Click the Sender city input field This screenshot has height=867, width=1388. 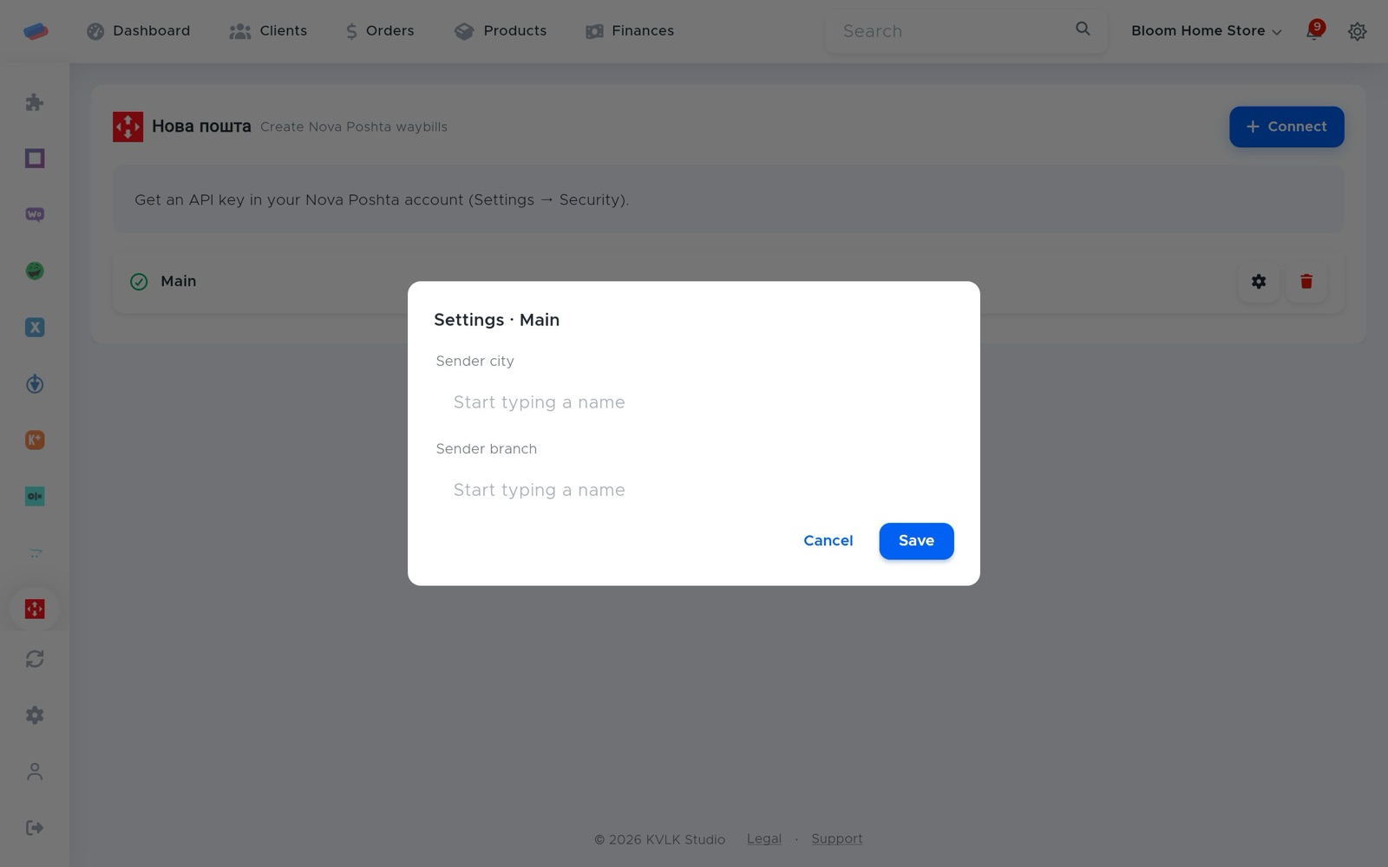pos(694,402)
